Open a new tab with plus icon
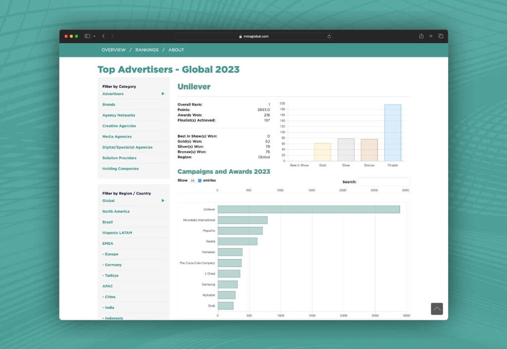The width and height of the screenshot is (507, 349). (x=431, y=36)
